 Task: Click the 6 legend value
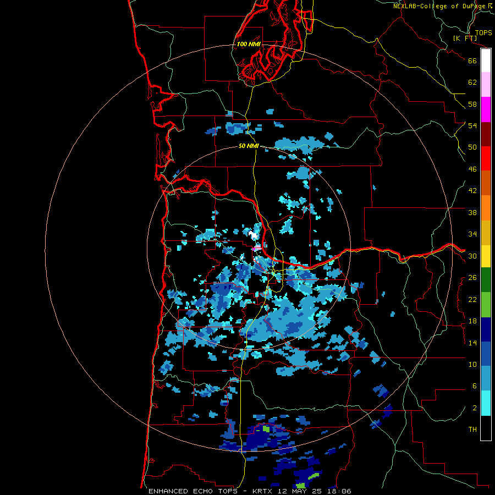[474, 386]
